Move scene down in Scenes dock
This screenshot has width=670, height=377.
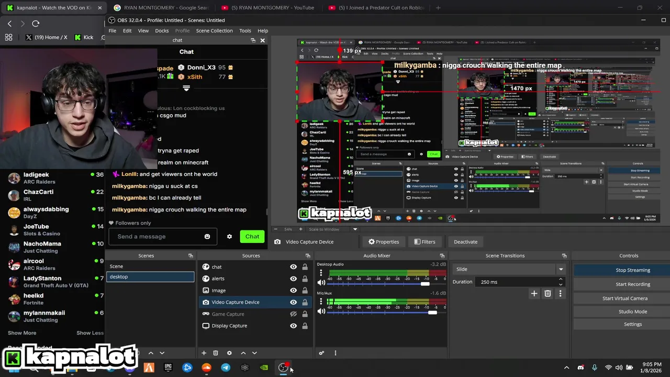click(x=162, y=353)
